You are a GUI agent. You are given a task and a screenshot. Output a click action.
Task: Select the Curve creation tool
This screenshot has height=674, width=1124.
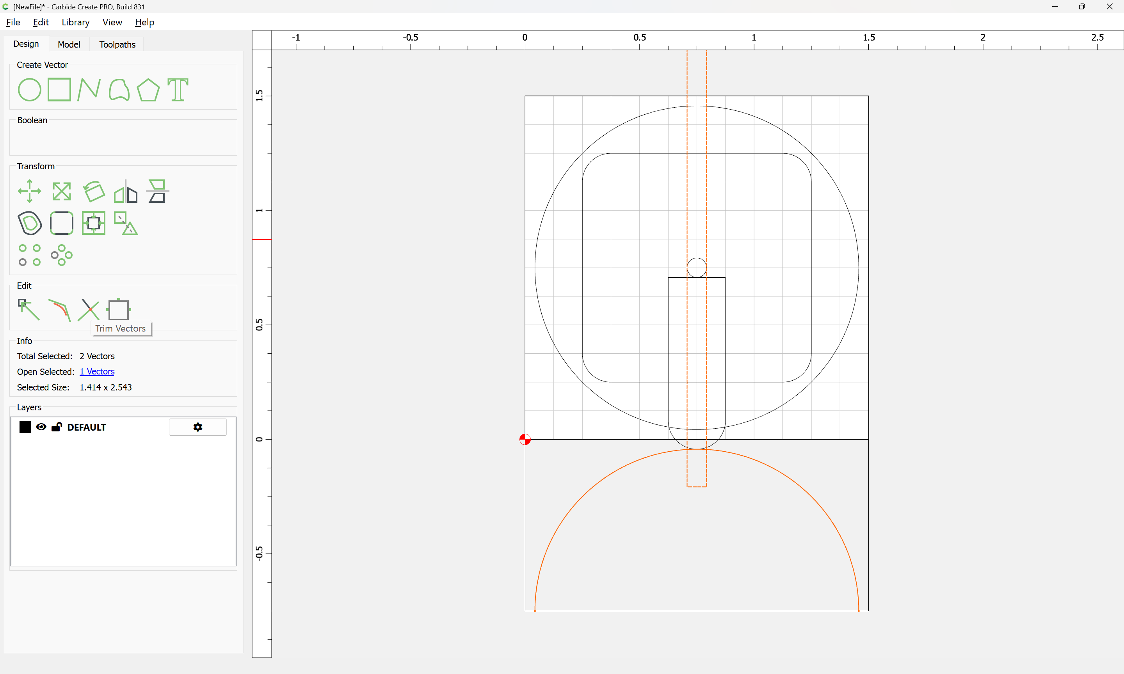(119, 89)
